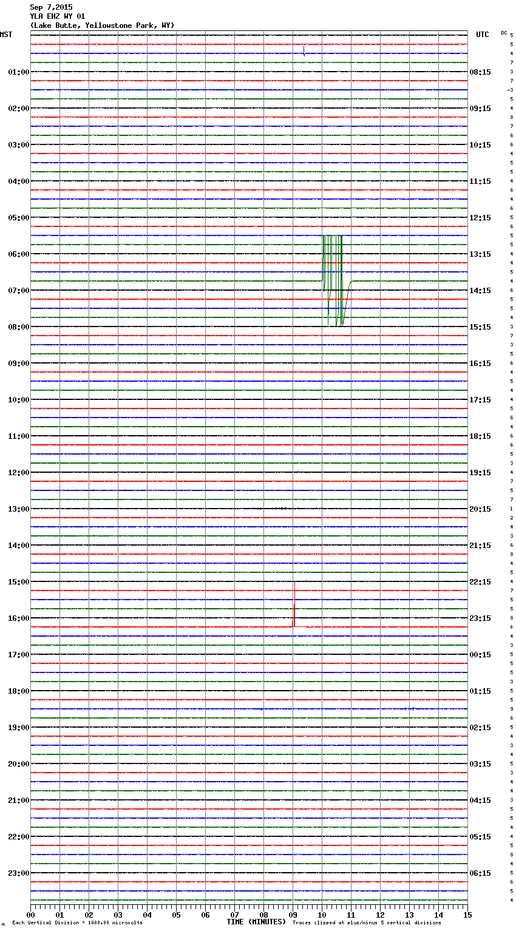Select the 12:00 MST time label
The width and height of the screenshot is (516, 931).
18,473
